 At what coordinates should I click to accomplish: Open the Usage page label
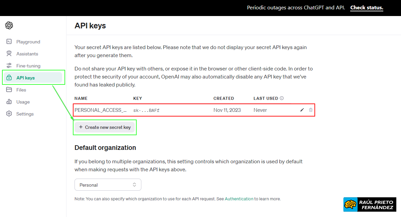tap(23, 102)
